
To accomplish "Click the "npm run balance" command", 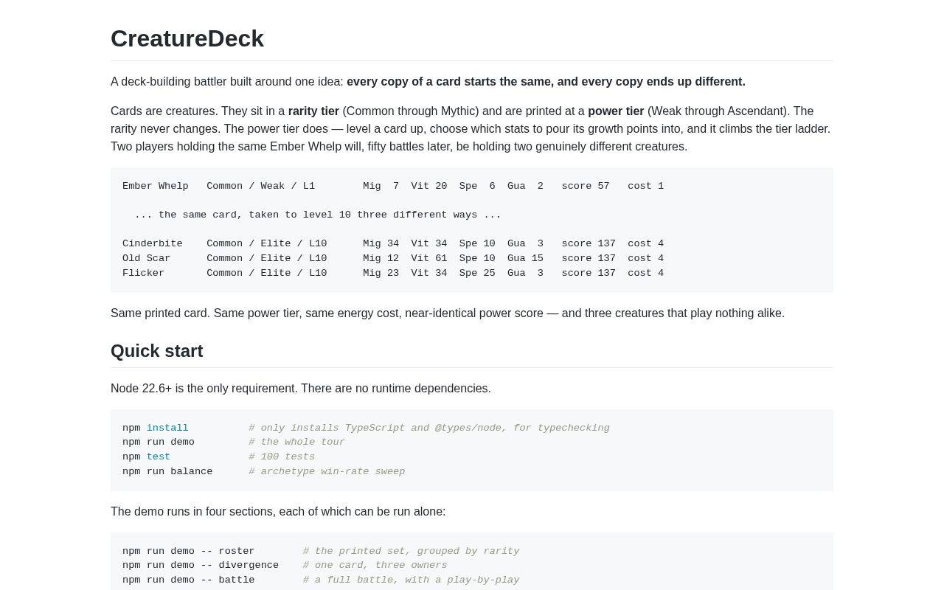I will click(x=167, y=472).
